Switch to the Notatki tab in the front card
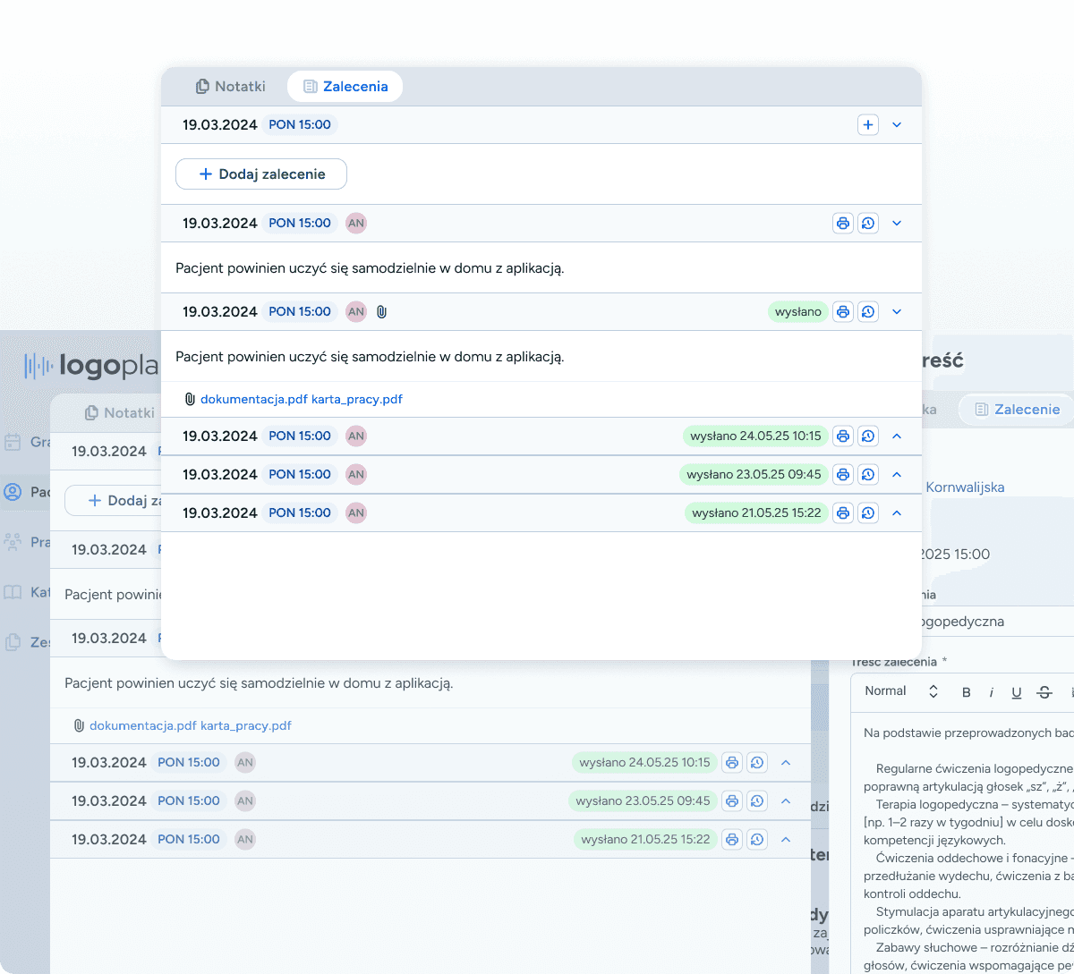This screenshot has height=974, width=1074. click(231, 87)
